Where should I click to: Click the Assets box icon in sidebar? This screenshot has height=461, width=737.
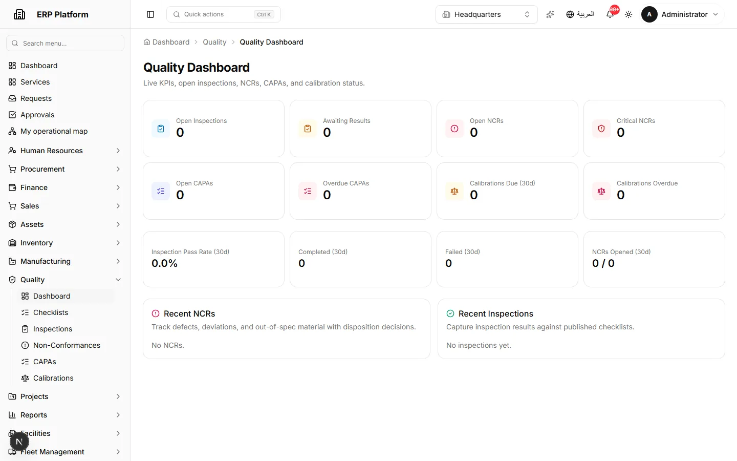(x=12, y=224)
